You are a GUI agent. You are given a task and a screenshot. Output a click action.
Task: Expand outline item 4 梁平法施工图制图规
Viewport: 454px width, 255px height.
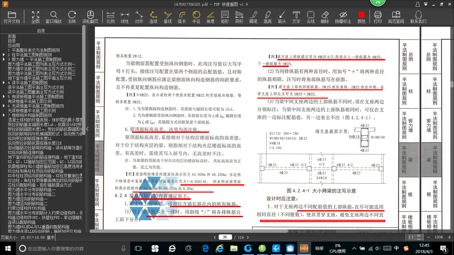tap(3, 83)
